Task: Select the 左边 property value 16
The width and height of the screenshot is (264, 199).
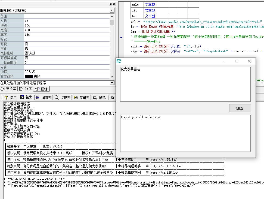Action: click(x=67, y=21)
